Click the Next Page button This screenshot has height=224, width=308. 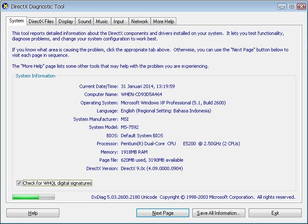pos(163,213)
